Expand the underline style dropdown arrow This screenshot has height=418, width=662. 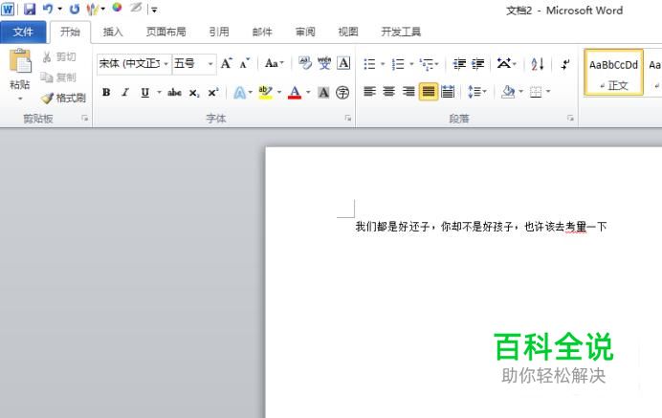[x=159, y=92]
